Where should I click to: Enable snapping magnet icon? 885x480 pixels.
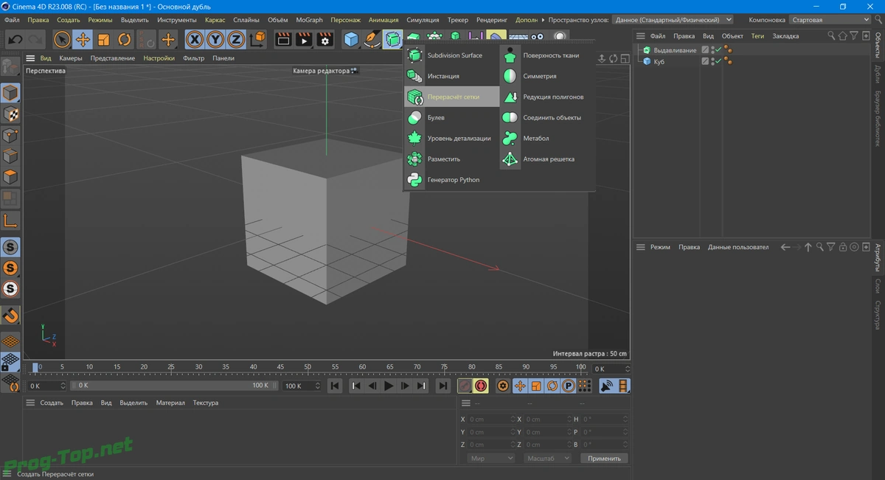(x=10, y=315)
